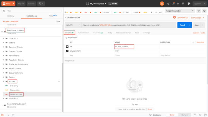Screen dimensions: 208x117
Task: Add a new request tab with plus
Action: [156, 12]
